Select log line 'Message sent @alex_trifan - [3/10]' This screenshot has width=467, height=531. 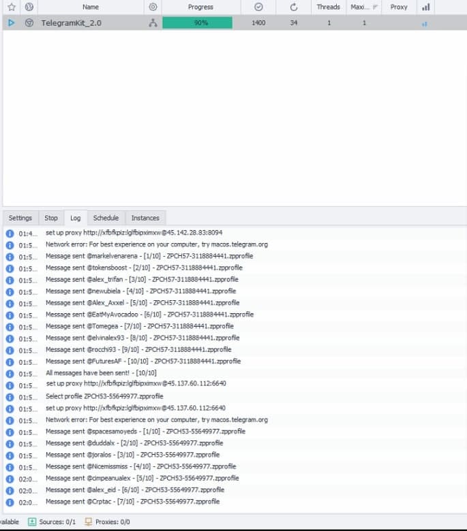coord(142,279)
